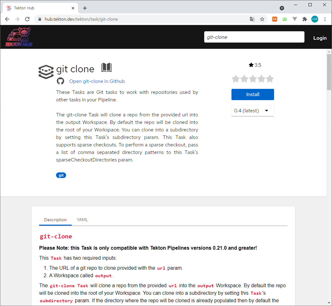Open git-clone in Github link
The height and width of the screenshot is (306, 332).
pyautogui.click(x=97, y=81)
